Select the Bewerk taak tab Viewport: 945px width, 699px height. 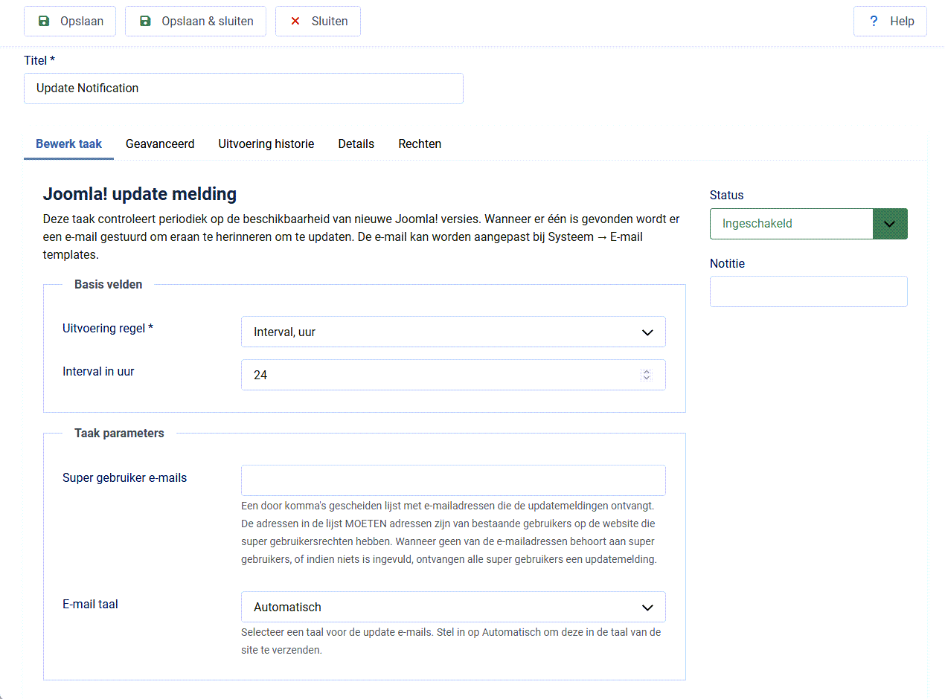68,144
